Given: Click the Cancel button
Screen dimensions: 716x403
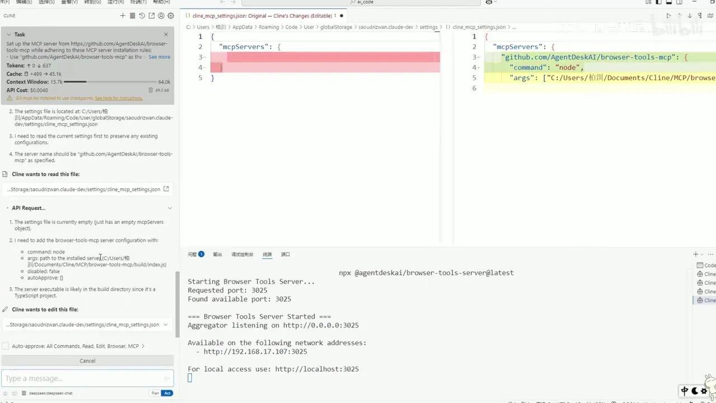Looking at the screenshot, I should 87,360.
